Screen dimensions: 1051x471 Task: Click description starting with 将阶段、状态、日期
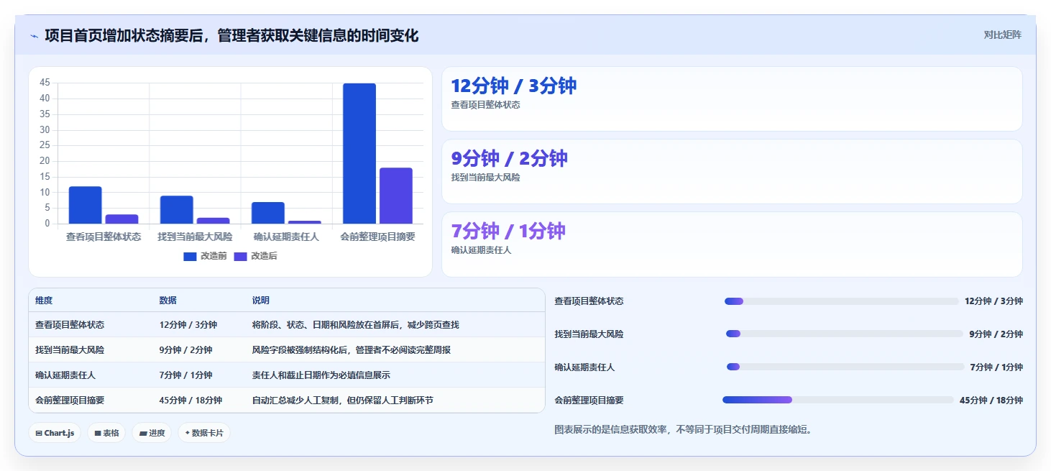[x=356, y=325]
